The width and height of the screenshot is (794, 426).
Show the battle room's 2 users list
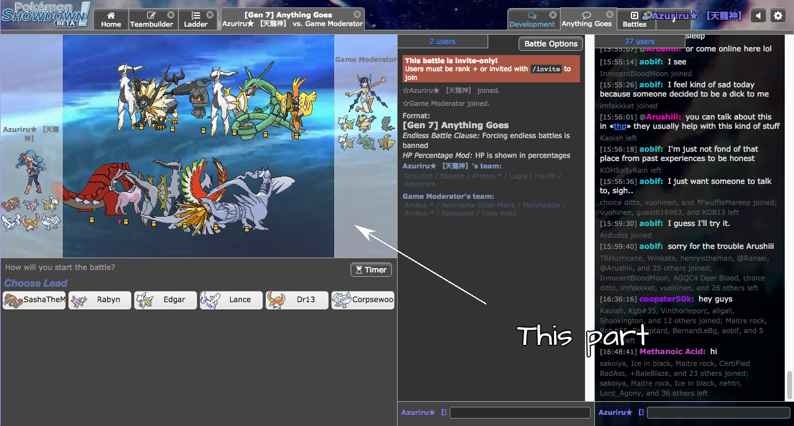pos(442,41)
